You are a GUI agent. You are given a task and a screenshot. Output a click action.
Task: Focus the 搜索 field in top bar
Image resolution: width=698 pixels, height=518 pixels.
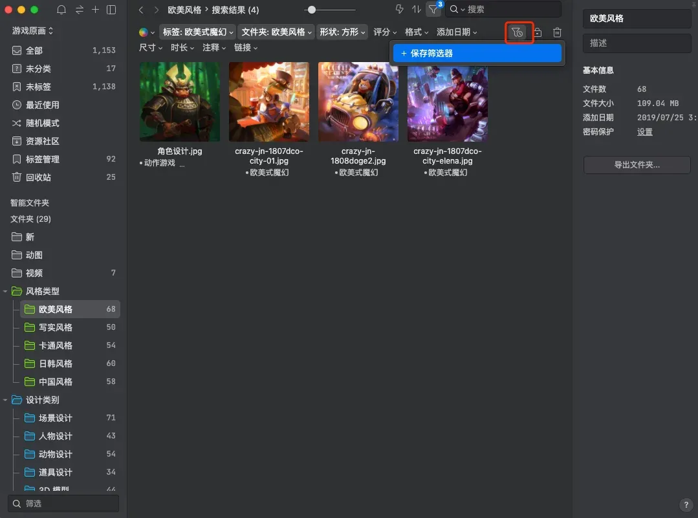503,9
